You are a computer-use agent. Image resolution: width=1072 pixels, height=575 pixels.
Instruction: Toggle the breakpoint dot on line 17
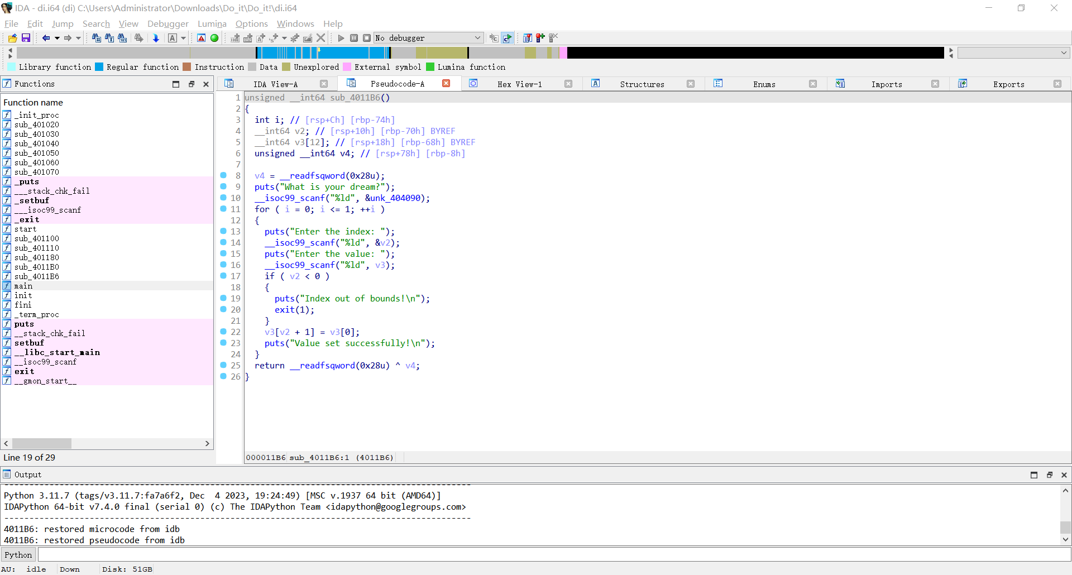coord(223,276)
